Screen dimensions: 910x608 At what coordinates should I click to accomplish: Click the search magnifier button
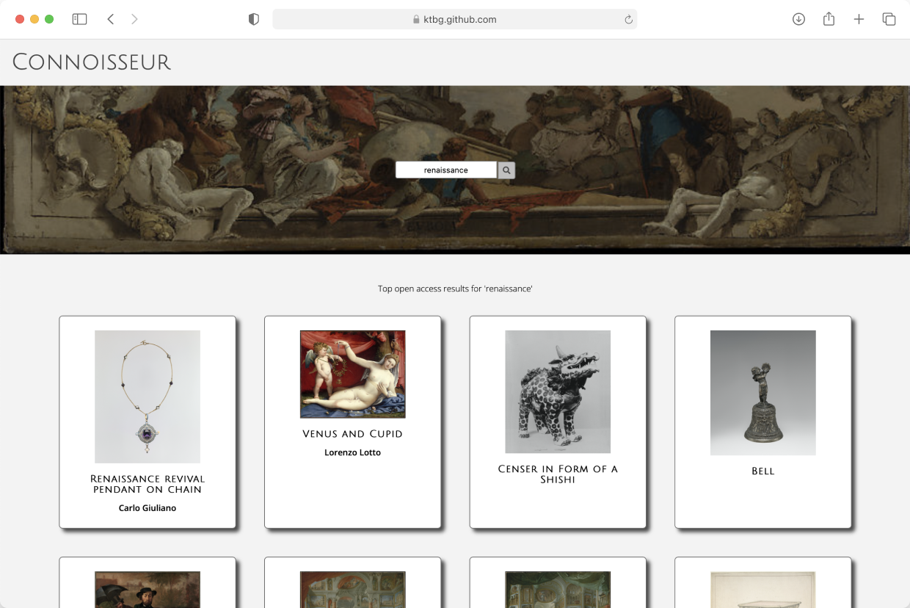(506, 170)
